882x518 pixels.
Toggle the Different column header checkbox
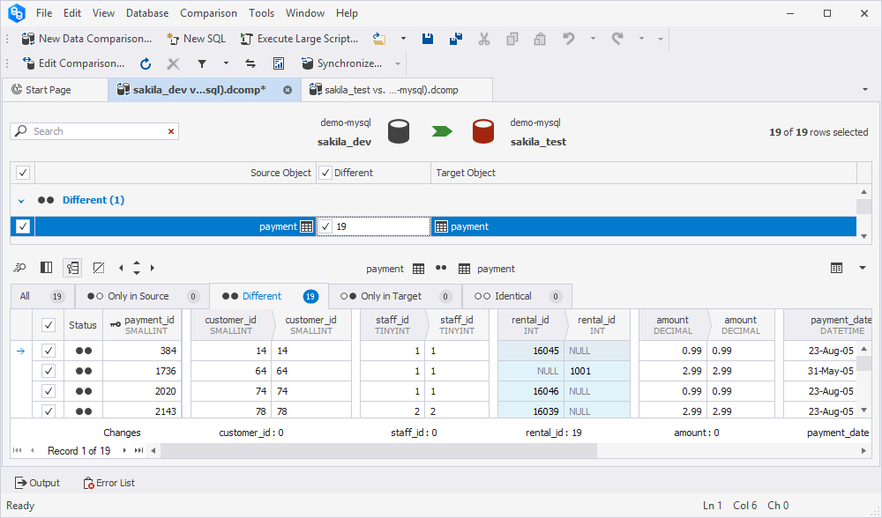point(325,173)
